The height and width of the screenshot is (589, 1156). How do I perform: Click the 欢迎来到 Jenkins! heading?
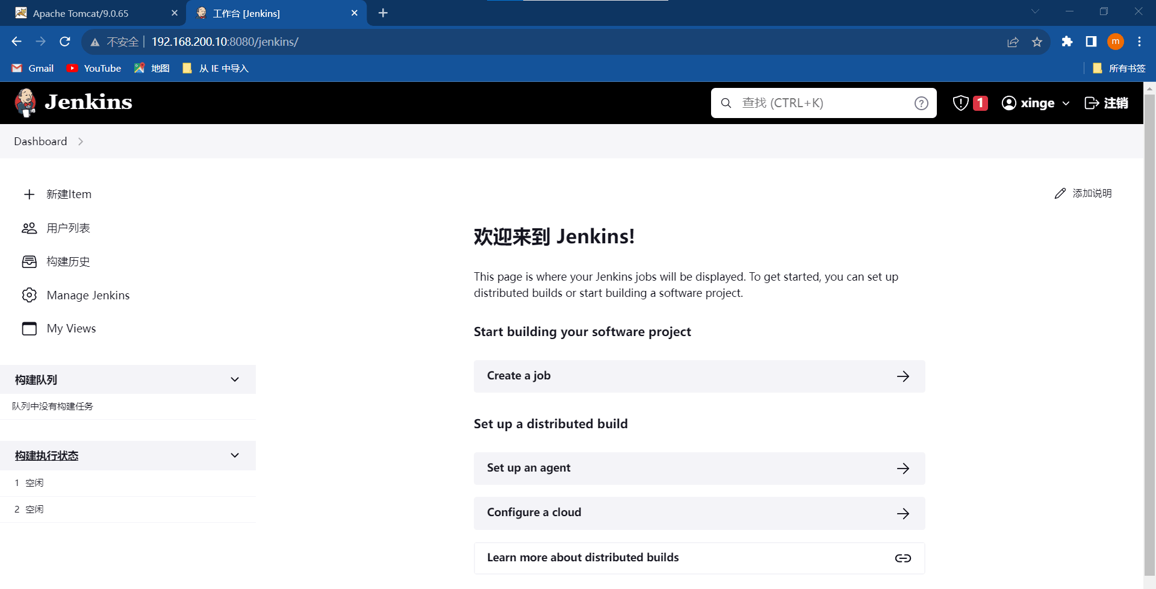pos(554,237)
